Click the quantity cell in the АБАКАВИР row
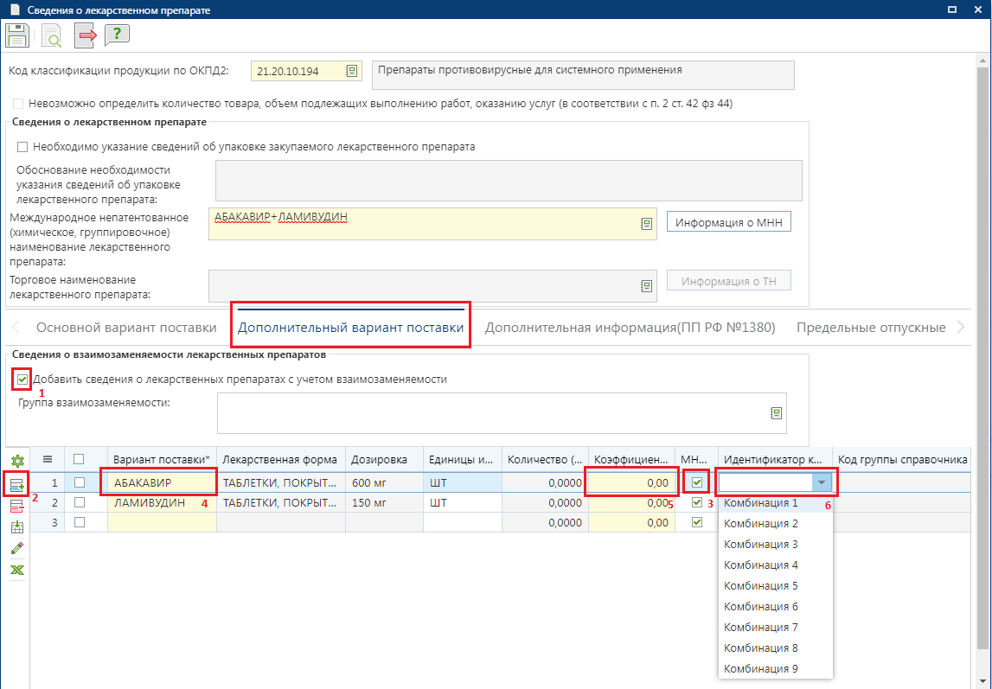Image resolution: width=992 pixels, height=689 pixels. (545, 483)
